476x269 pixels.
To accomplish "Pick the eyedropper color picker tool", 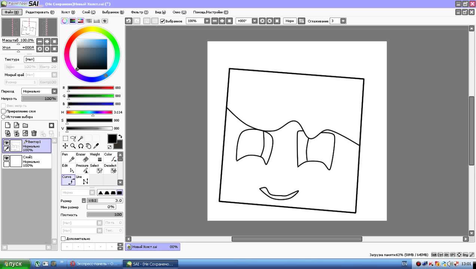I will click(96, 146).
